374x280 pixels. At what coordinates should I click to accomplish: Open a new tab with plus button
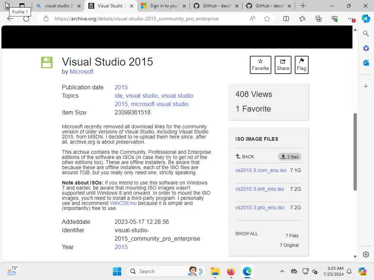pyautogui.click(x=303, y=6)
